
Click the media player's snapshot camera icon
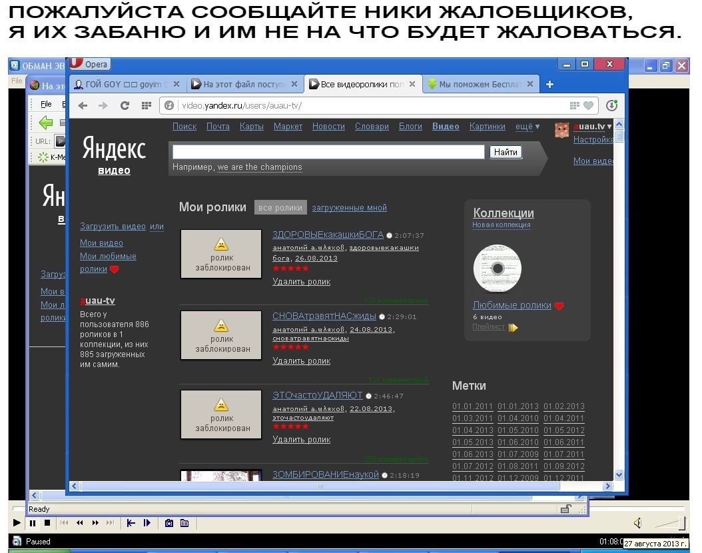(169, 522)
